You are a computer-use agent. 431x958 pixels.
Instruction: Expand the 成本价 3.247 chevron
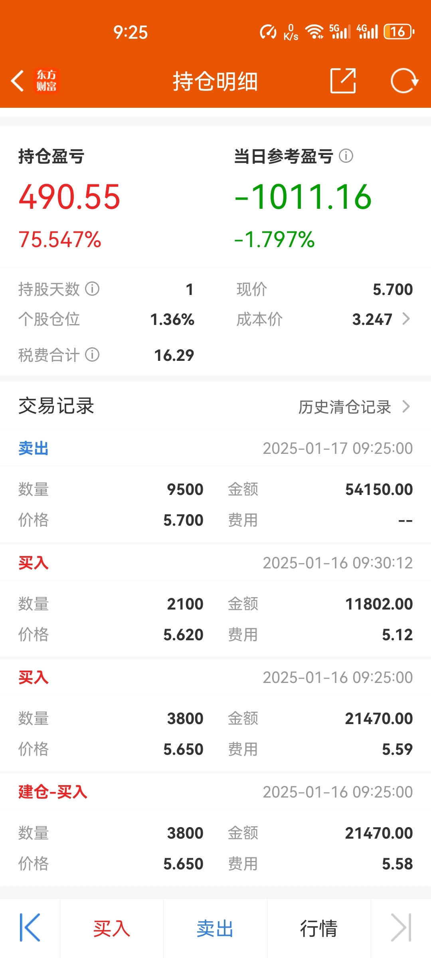point(406,319)
